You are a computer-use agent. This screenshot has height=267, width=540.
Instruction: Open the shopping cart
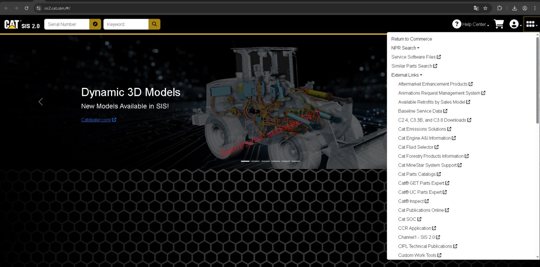pyautogui.click(x=499, y=24)
